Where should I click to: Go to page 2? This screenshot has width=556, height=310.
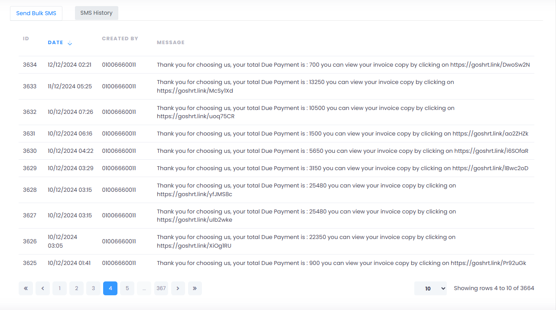click(x=76, y=288)
